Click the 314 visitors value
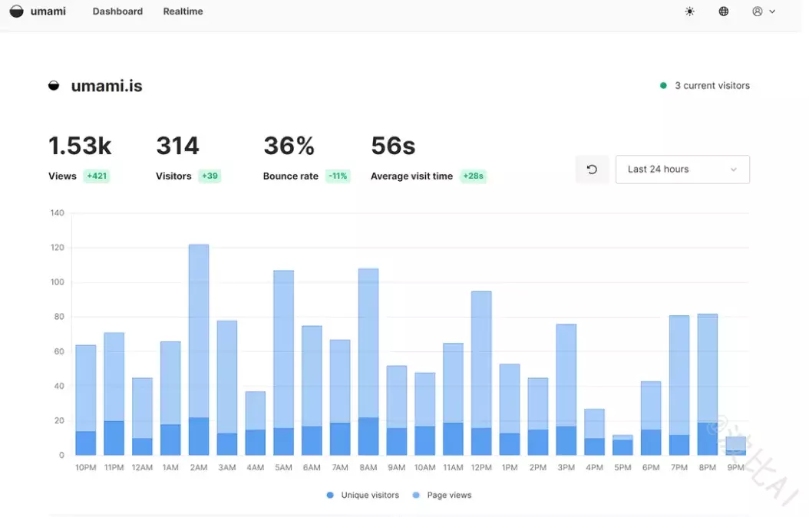This screenshot has width=809, height=517. click(177, 146)
